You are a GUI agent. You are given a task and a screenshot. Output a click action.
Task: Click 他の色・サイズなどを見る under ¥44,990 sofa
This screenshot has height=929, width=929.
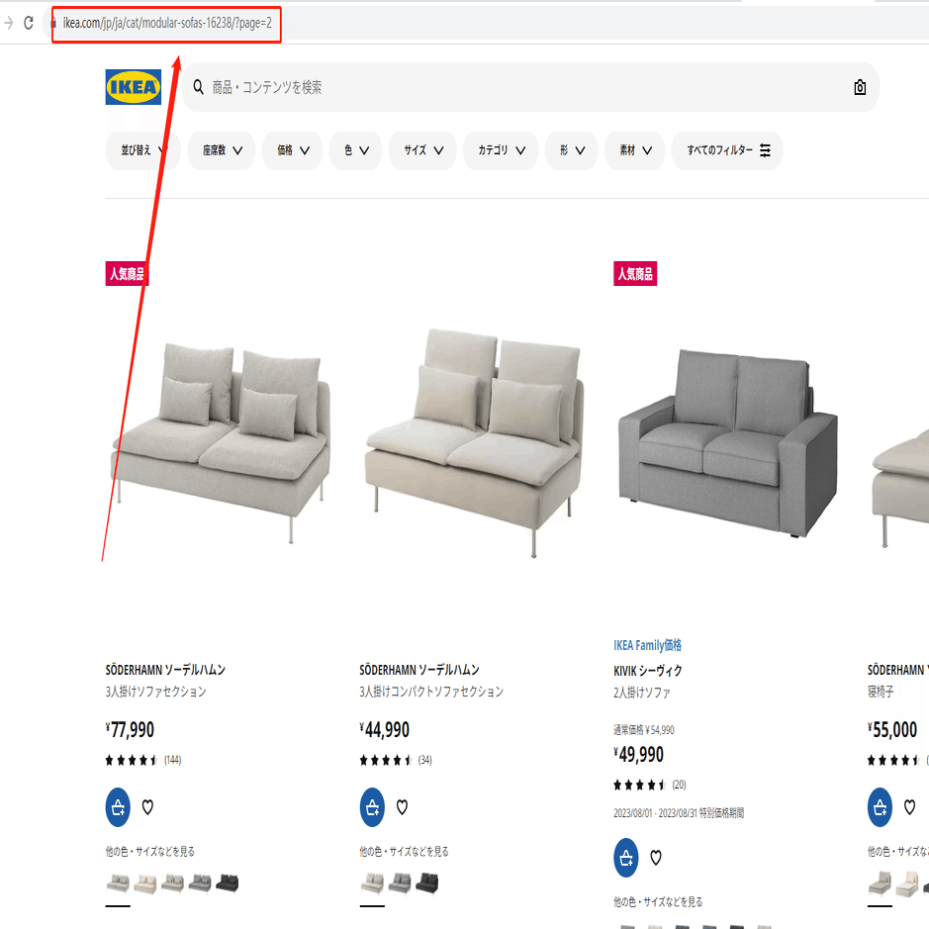404,852
